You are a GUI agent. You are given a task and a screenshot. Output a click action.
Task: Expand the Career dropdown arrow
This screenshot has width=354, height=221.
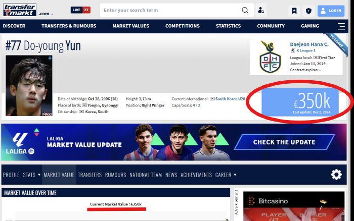point(235,175)
